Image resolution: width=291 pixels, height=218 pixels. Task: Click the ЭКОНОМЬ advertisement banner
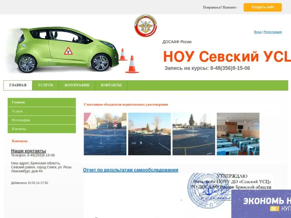pyautogui.click(x=261, y=204)
